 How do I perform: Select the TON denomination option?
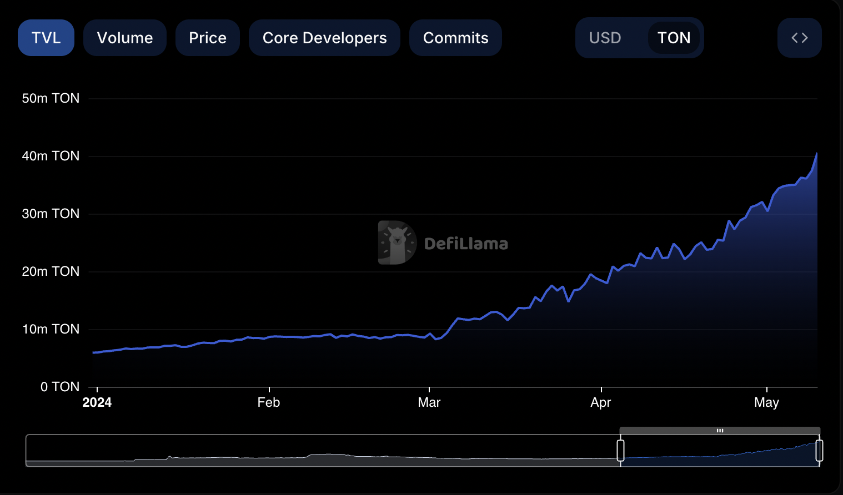674,38
